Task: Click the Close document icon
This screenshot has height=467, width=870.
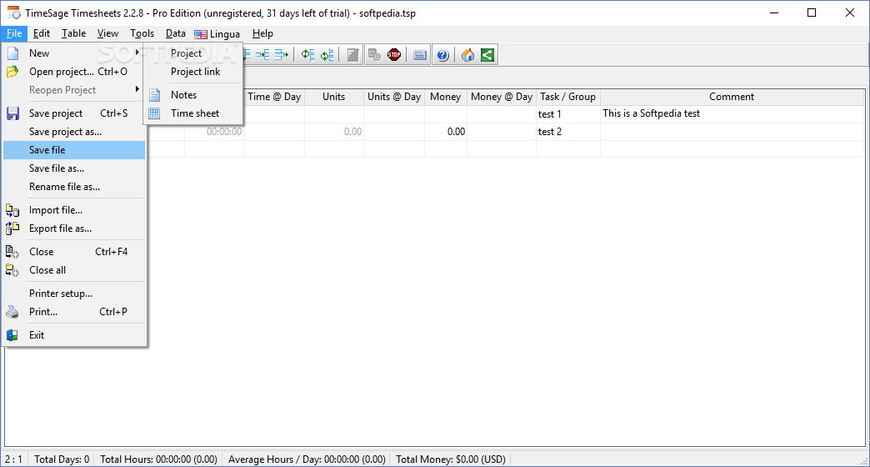Action: 12,252
